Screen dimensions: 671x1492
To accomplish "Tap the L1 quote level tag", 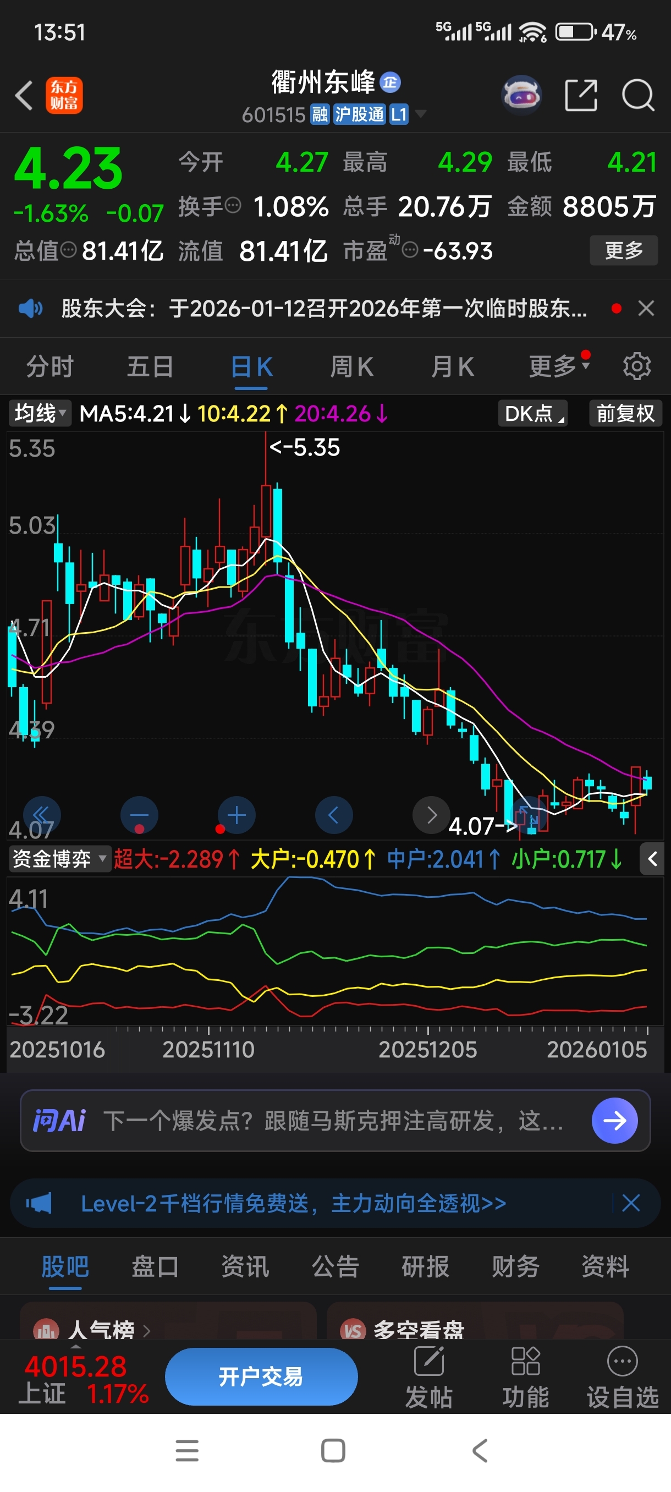I will point(399,114).
